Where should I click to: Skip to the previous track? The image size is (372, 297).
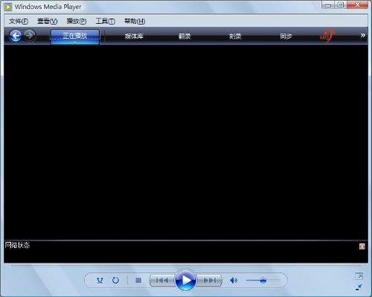coord(162,281)
